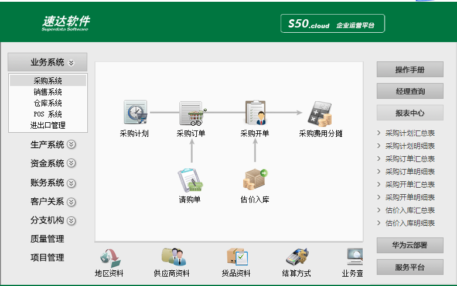Screen dimensions: 457x286
Task: Expand 账务系统 chevron
Action: pyautogui.click(x=71, y=183)
